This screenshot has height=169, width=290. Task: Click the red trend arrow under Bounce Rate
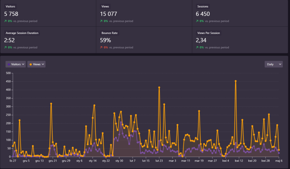click(x=101, y=48)
